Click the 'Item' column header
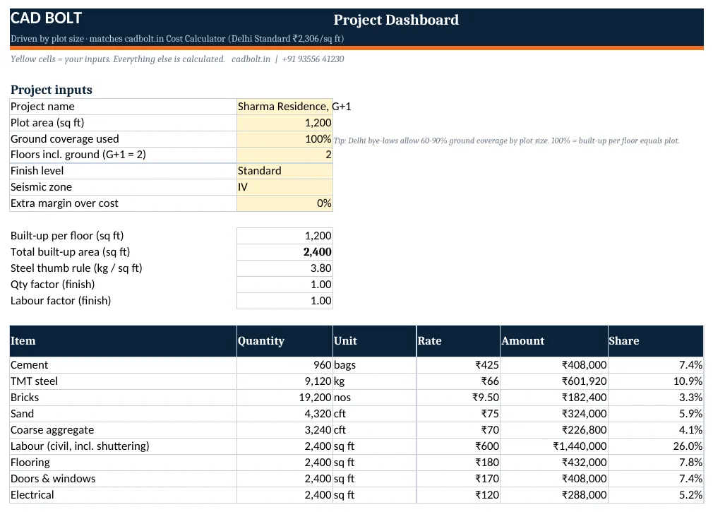The width and height of the screenshot is (713, 512). (124, 341)
